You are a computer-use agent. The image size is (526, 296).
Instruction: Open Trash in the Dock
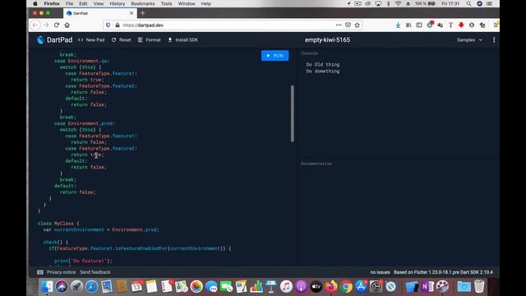479,287
